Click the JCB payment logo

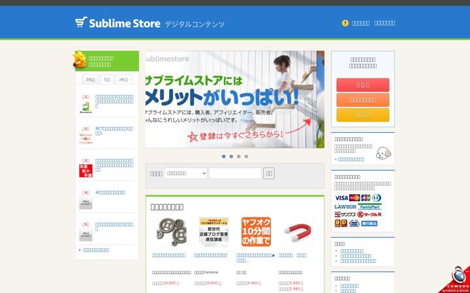pos(366,198)
